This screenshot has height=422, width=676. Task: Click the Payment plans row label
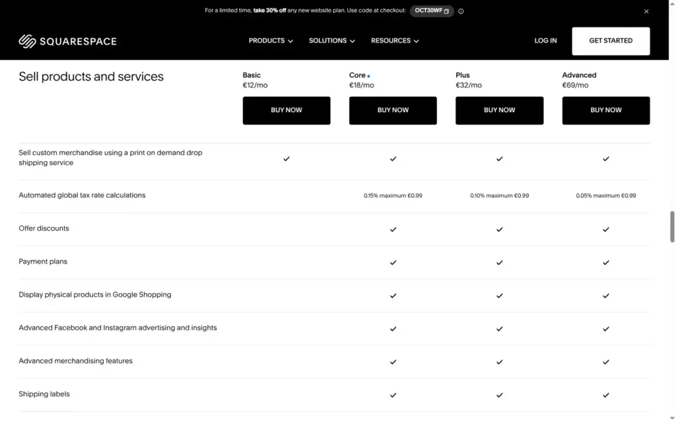click(43, 262)
